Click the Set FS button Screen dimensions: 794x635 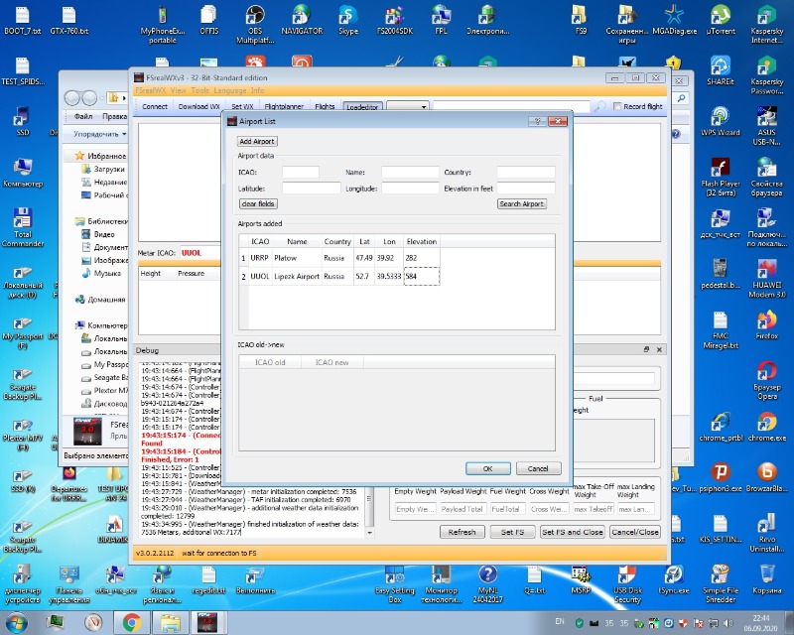pyautogui.click(x=512, y=532)
